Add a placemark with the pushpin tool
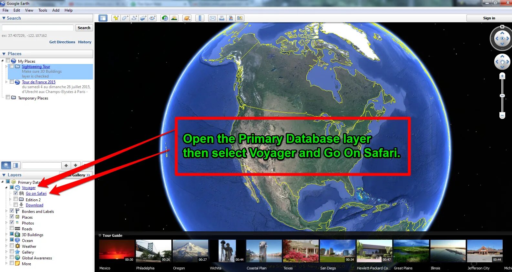Viewport: 512px width, 272px height. click(116, 18)
